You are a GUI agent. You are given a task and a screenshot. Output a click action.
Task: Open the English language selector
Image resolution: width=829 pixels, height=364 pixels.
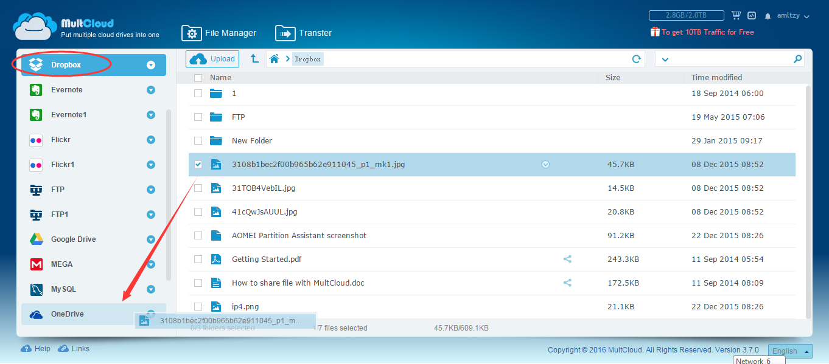(790, 351)
